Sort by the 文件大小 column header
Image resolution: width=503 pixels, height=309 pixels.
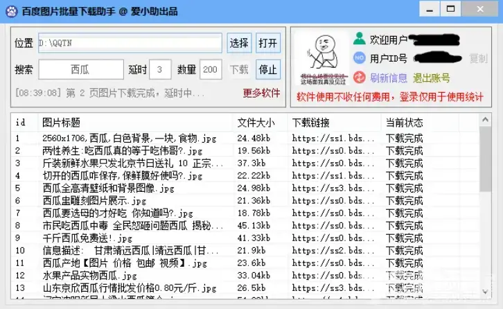(261, 122)
